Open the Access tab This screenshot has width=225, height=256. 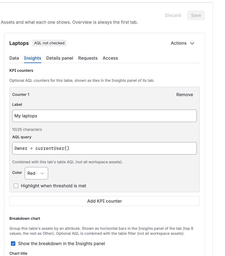110,58
